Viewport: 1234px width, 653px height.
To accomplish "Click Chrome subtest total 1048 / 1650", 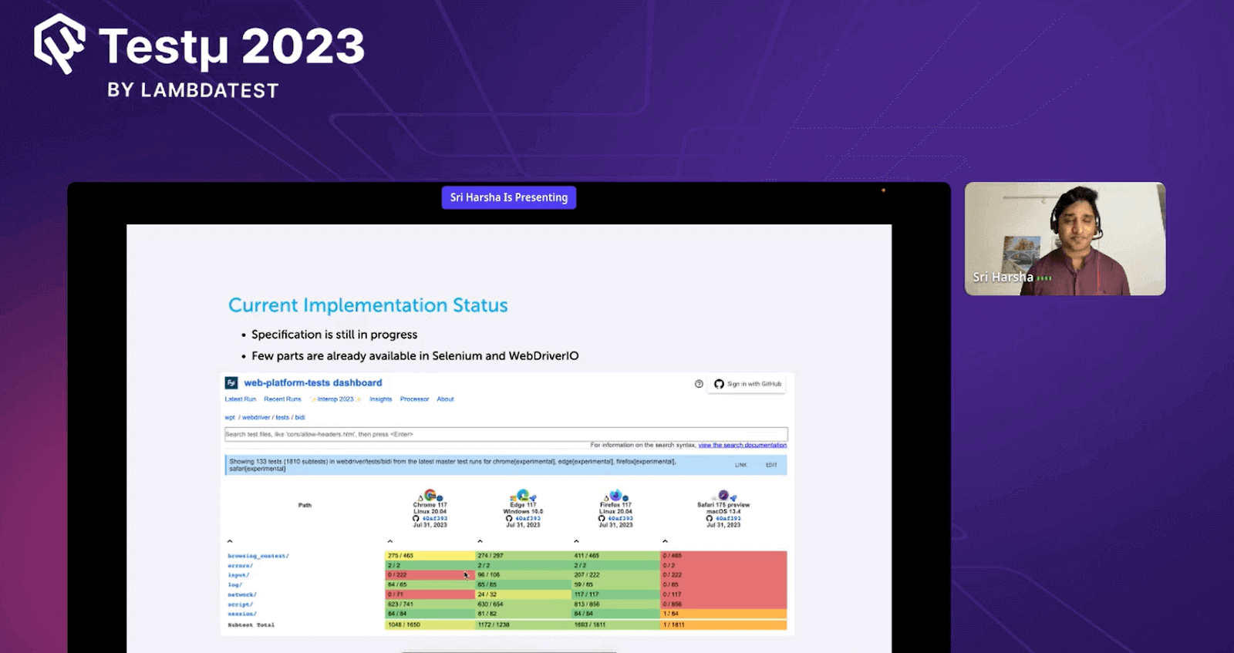I will [430, 624].
